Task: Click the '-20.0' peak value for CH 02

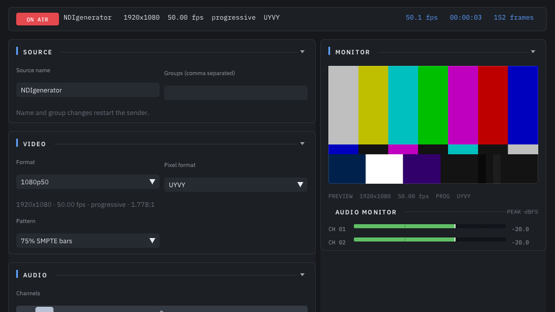Action: [x=520, y=243]
